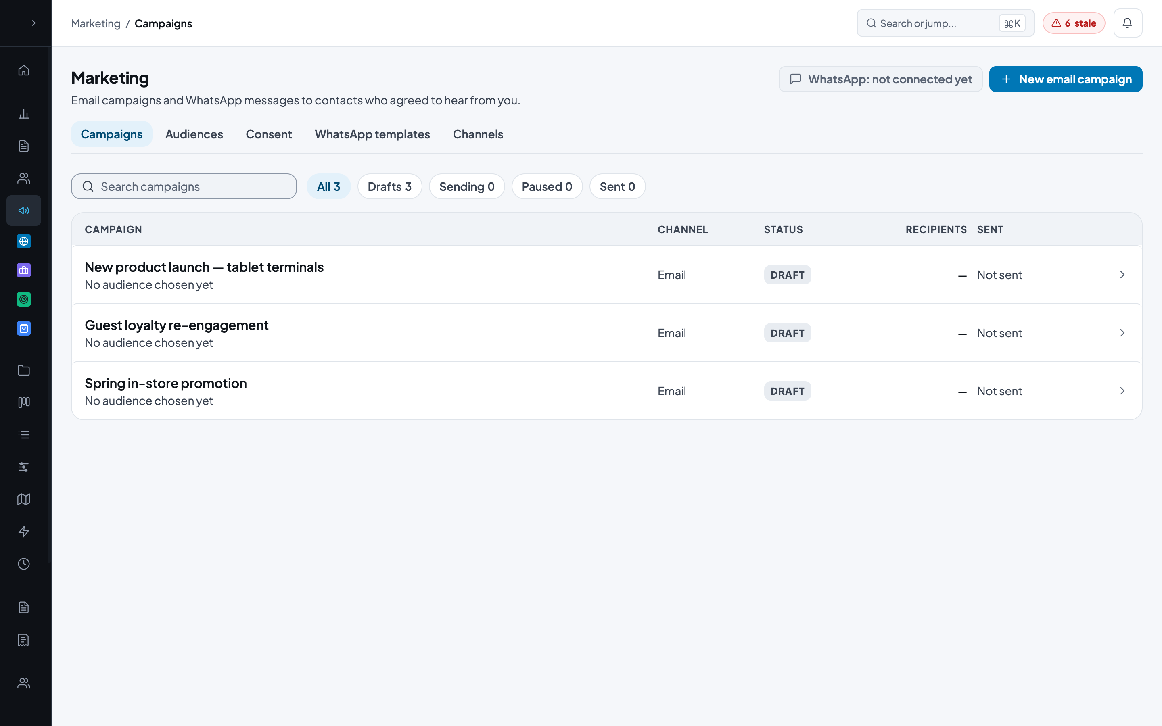
Task: Click the notifications bell icon
Action: tap(1127, 23)
